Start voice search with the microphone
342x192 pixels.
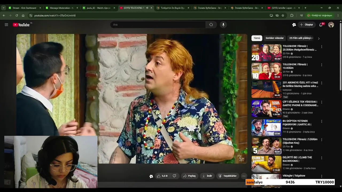(x=223, y=25)
